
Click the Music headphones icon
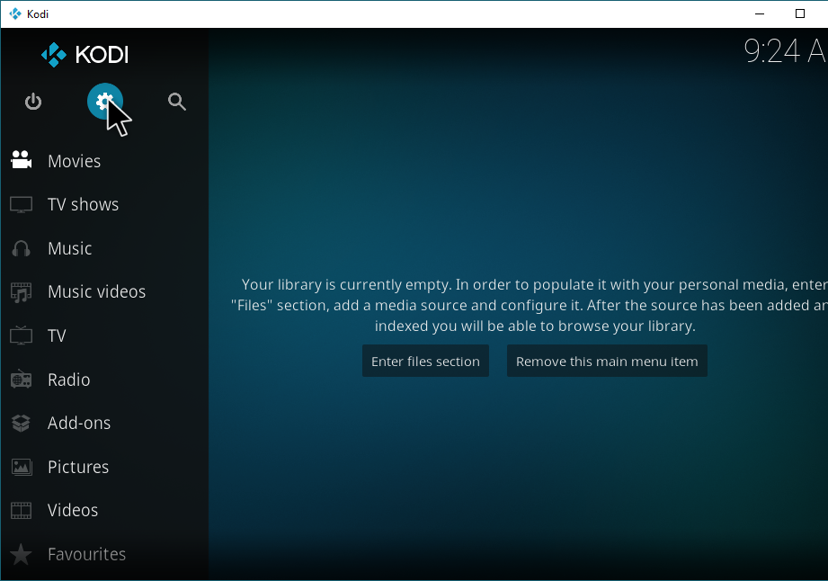click(21, 248)
